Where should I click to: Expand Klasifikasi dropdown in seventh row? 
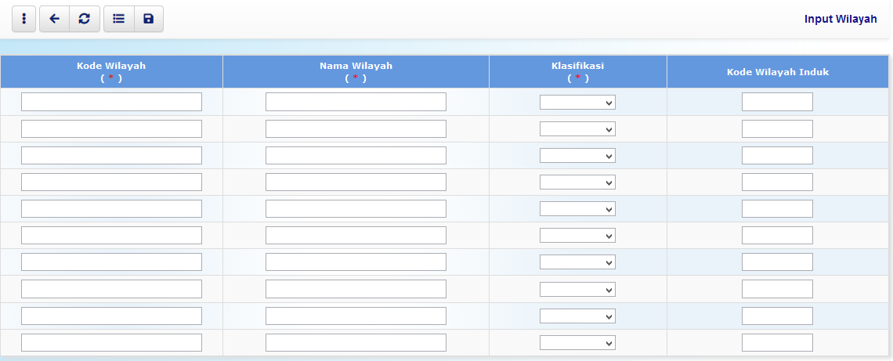pyautogui.click(x=577, y=262)
